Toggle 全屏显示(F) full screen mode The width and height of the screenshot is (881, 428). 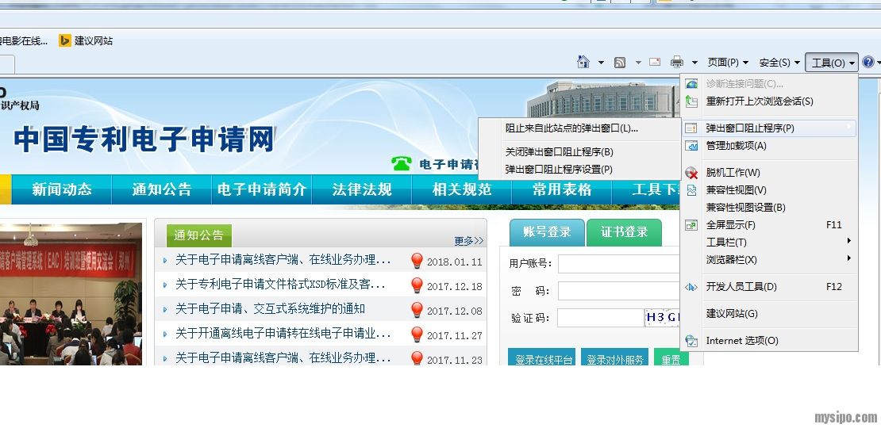(x=730, y=225)
